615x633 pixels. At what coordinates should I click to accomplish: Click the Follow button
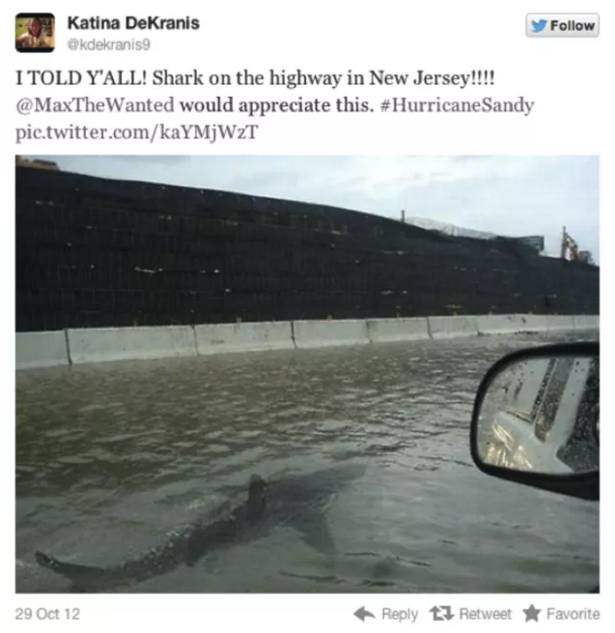click(x=562, y=25)
